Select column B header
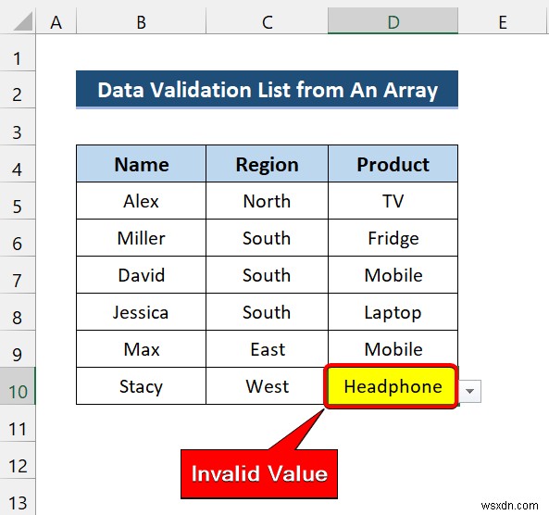This screenshot has width=549, height=515. (x=141, y=22)
